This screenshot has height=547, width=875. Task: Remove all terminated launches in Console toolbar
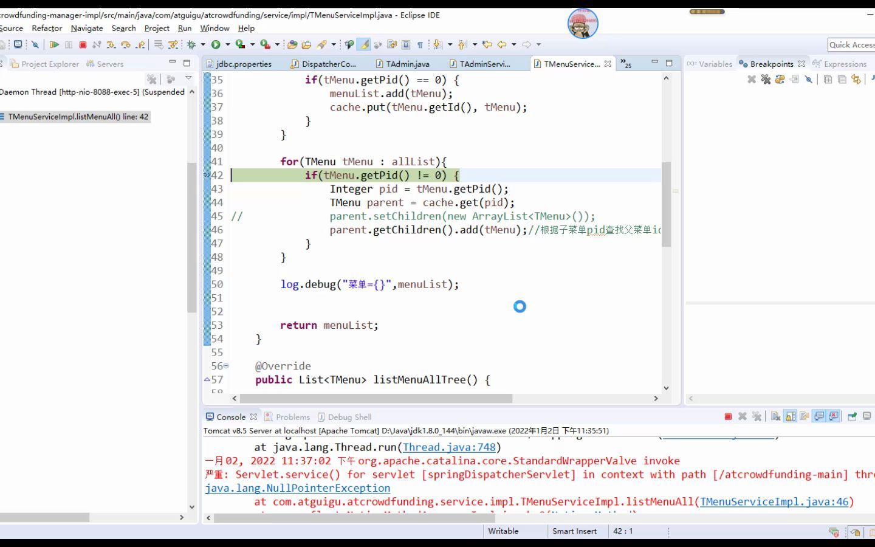tap(757, 416)
